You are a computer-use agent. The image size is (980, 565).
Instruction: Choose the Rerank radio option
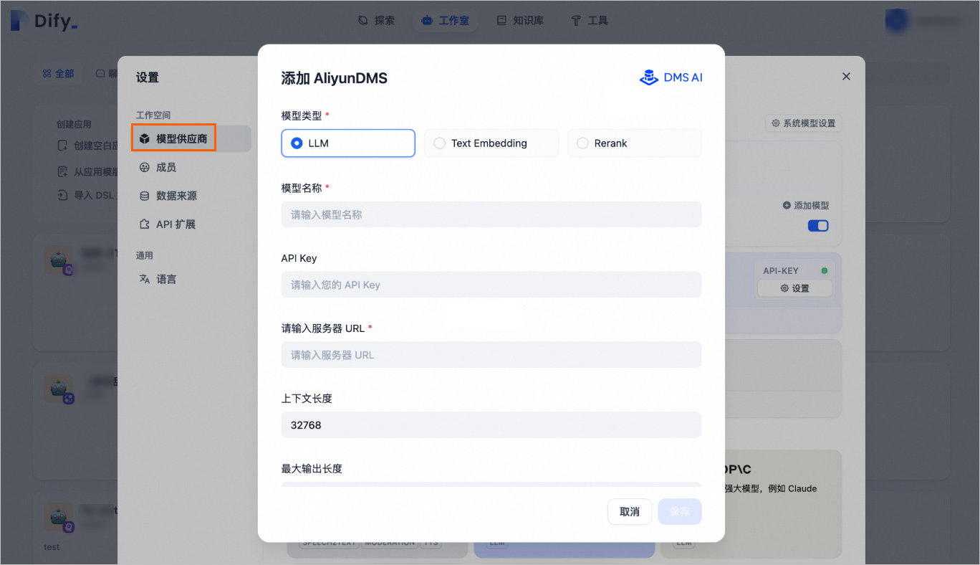(582, 143)
